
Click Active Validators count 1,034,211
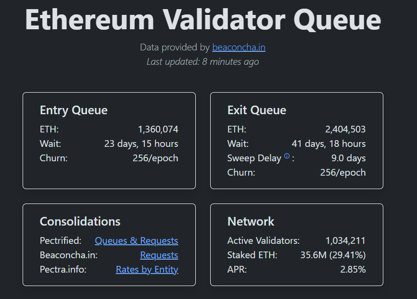[345, 241]
